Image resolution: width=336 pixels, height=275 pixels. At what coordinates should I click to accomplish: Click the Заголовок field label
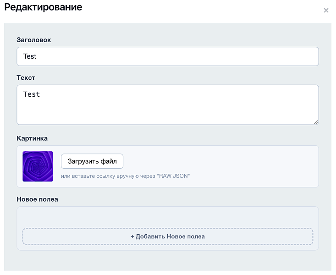pos(33,40)
